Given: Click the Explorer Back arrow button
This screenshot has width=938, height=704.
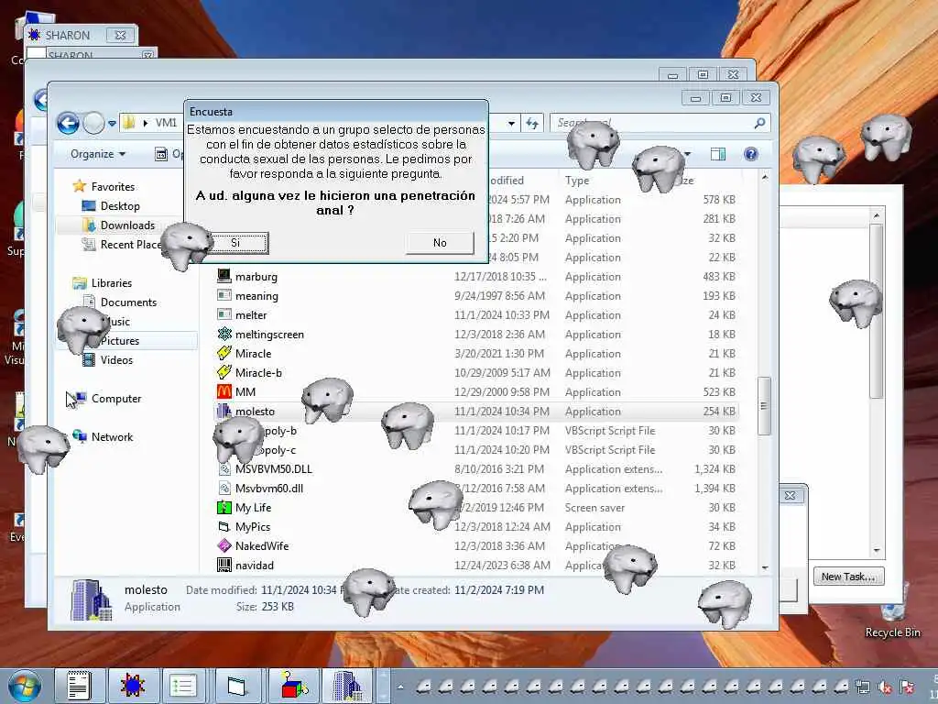Looking at the screenshot, I should point(68,124).
